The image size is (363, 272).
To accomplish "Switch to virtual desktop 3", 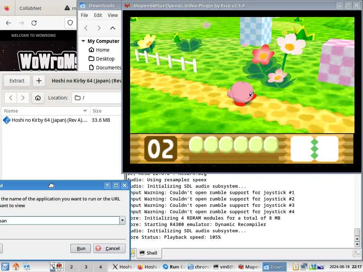I will pyautogui.click(x=86, y=267).
